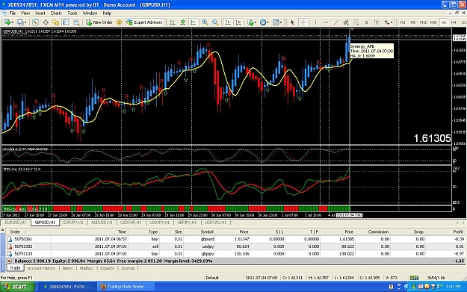Viewport: 467px width, 292px height.
Task: Select the text label 'T' tool
Action: click(377, 22)
